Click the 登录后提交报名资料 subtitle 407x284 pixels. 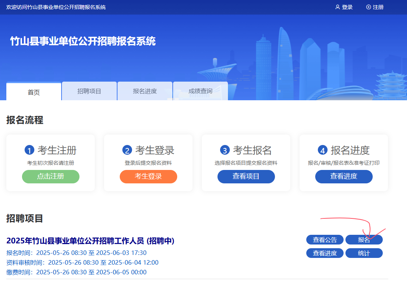(148, 163)
